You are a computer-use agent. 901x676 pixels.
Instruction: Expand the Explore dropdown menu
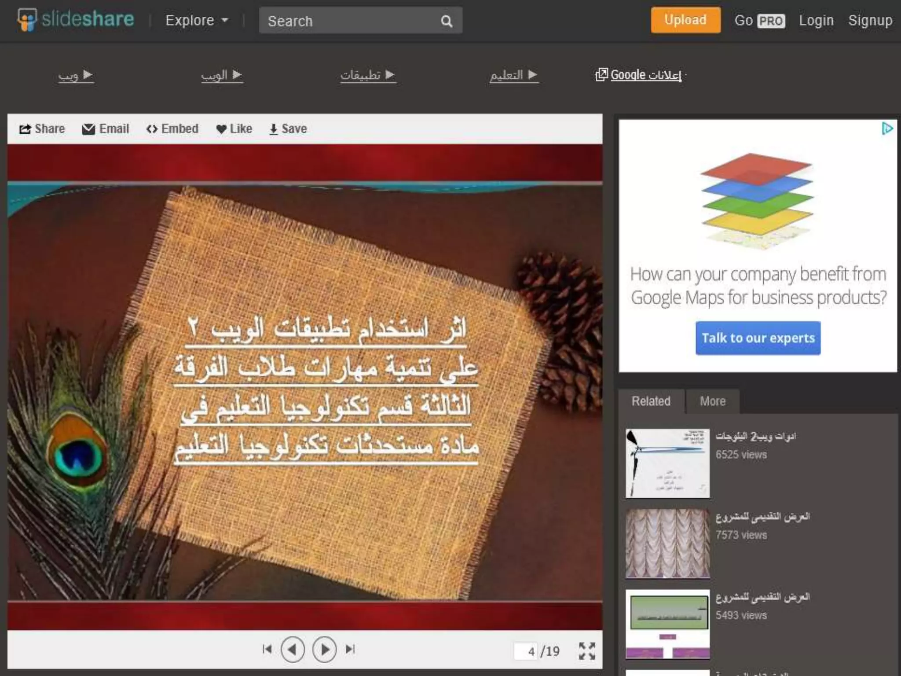(x=197, y=20)
